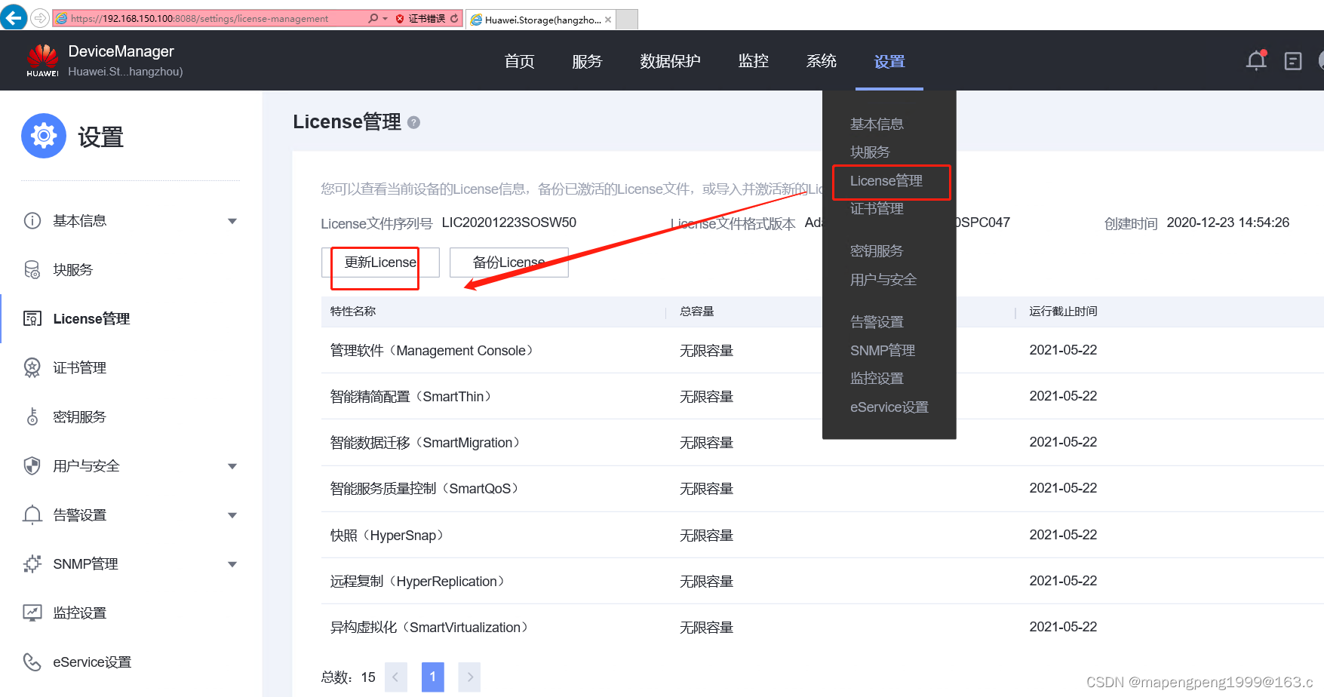Click the 总容量 column header
Image resolution: width=1324 pixels, height=697 pixels.
pyautogui.click(x=696, y=312)
